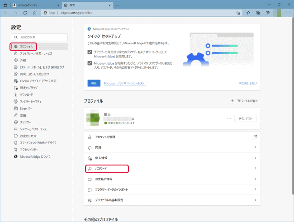Image resolution: width=294 pixels, height=222 pixels.
Task: Click the page vertical scrollbar
Action: 293,106
